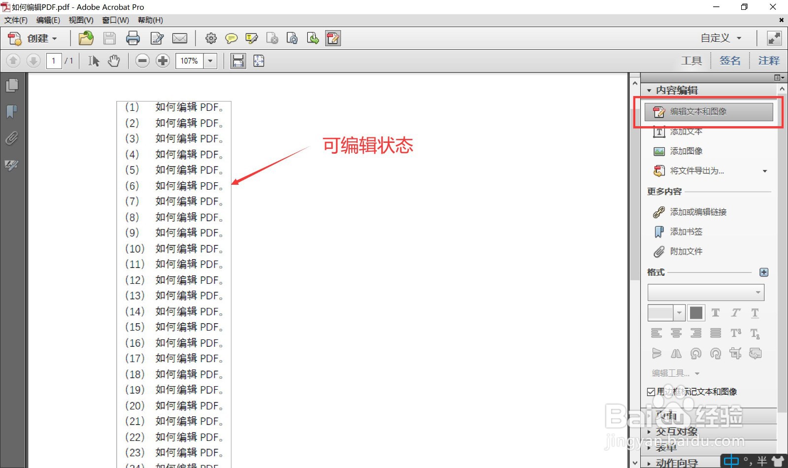Uncheck 用边框标记文本和图像 checkbox
The image size is (788, 468).
point(651,391)
